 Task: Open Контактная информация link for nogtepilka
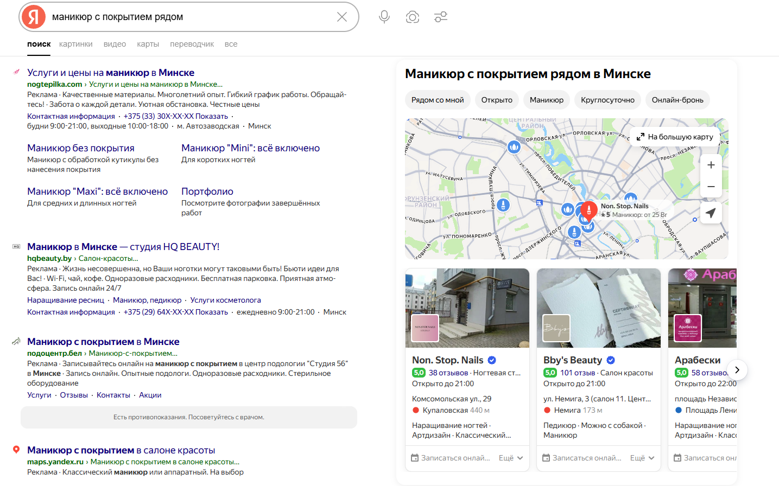(71, 116)
